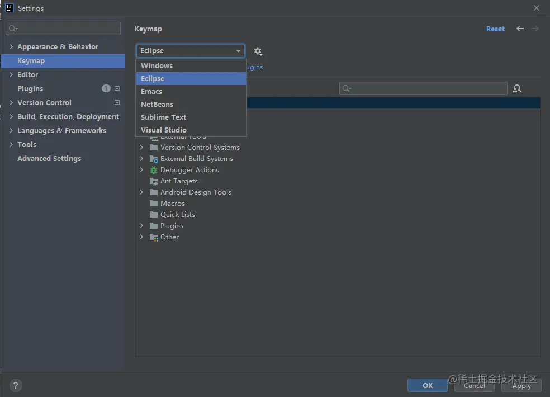The height and width of the screenshot is (397, 550).
Task: Click the project-level icon beside Version Control
Action: tap(117, 102)
